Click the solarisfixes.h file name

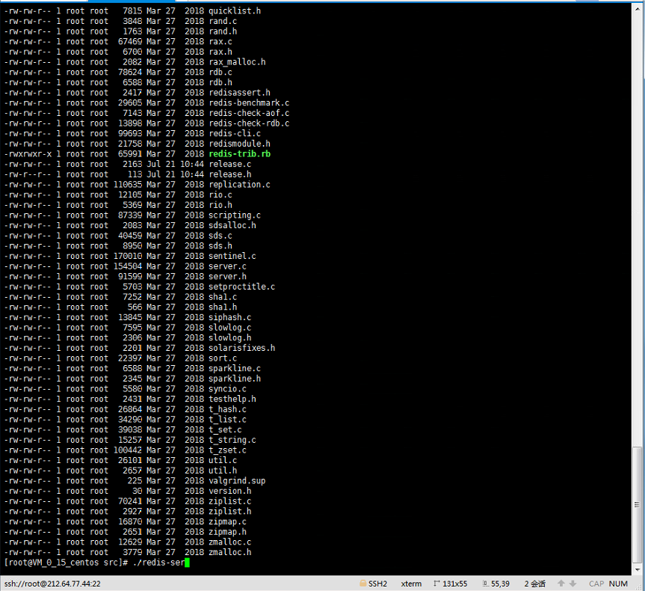pyautogui.click(x=242, y=348)
